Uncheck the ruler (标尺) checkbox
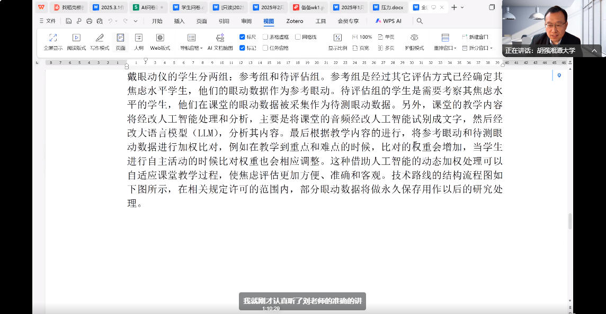The height and width of the screenshot is (314, 606). [x=243, y=37]
